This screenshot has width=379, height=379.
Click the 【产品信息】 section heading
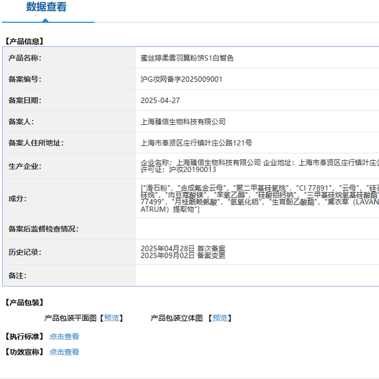[x=24, y=41]
